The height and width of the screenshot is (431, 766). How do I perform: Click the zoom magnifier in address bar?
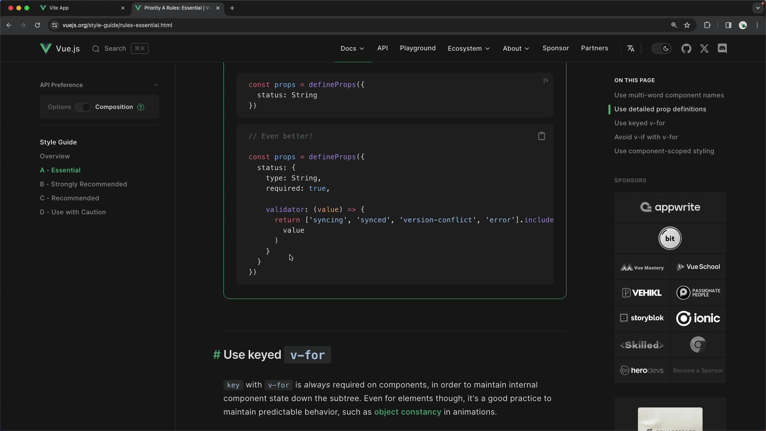pos(674,25)
